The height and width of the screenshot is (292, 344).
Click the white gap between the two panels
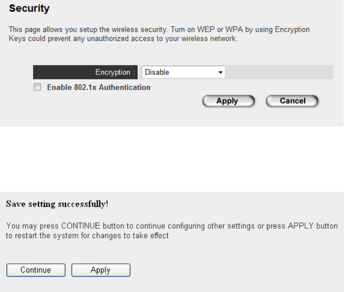pyautogui.click(x=172, y=159)
